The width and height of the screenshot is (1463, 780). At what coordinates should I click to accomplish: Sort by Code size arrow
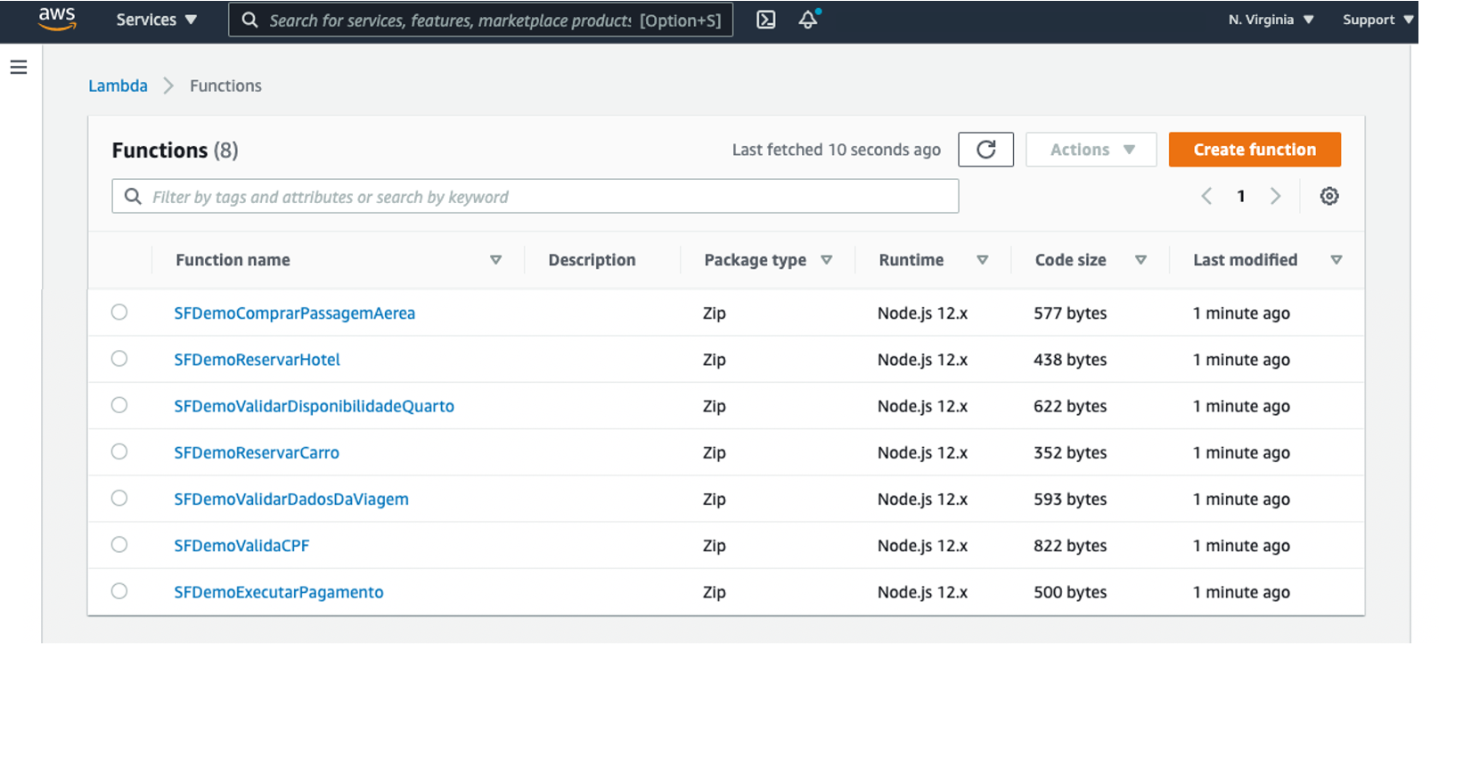point(1140,260)
